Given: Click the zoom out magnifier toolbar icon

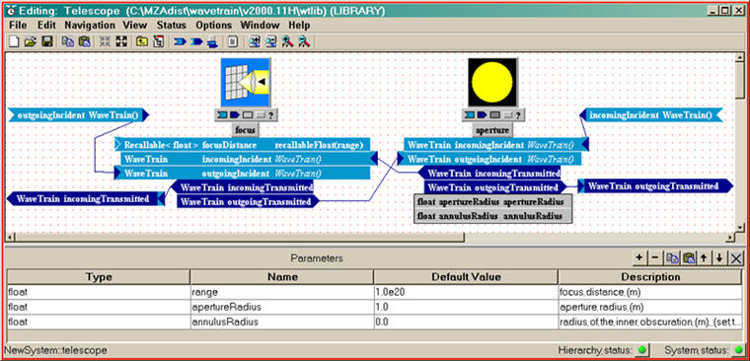Looking at the screenshot, I should pos(304,41).
